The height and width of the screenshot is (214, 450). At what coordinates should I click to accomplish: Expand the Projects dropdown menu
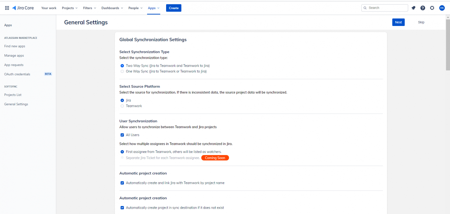(x=69, y=8)
